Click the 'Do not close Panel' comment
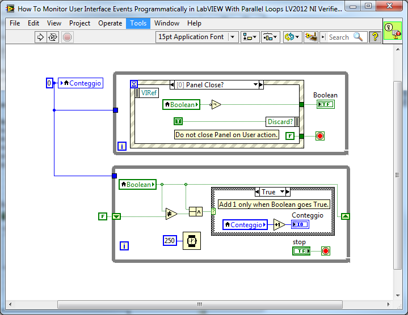This screenshot has height=315, width=408. coord(226,135)
